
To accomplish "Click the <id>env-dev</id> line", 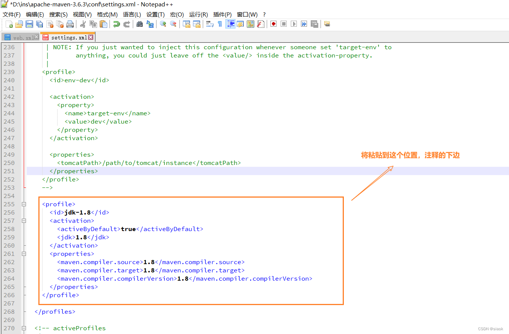I will (79, 80).
